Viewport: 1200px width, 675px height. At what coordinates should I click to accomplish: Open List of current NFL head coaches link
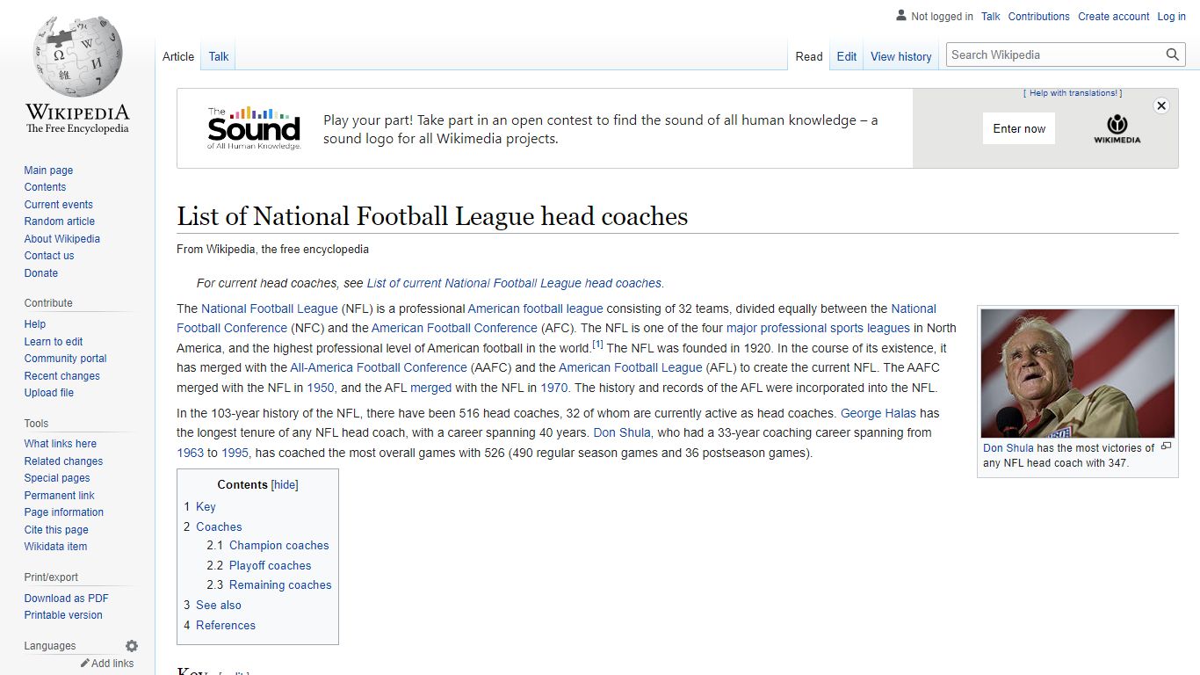[x=514, y=283]
